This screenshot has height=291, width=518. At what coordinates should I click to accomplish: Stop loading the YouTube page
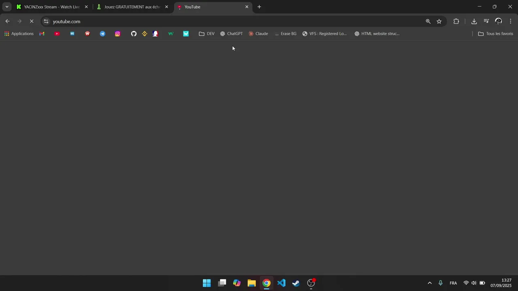click(32, 21)
